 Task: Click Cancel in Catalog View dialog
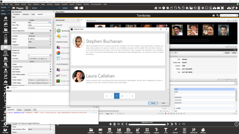click(x=153, y=103)
